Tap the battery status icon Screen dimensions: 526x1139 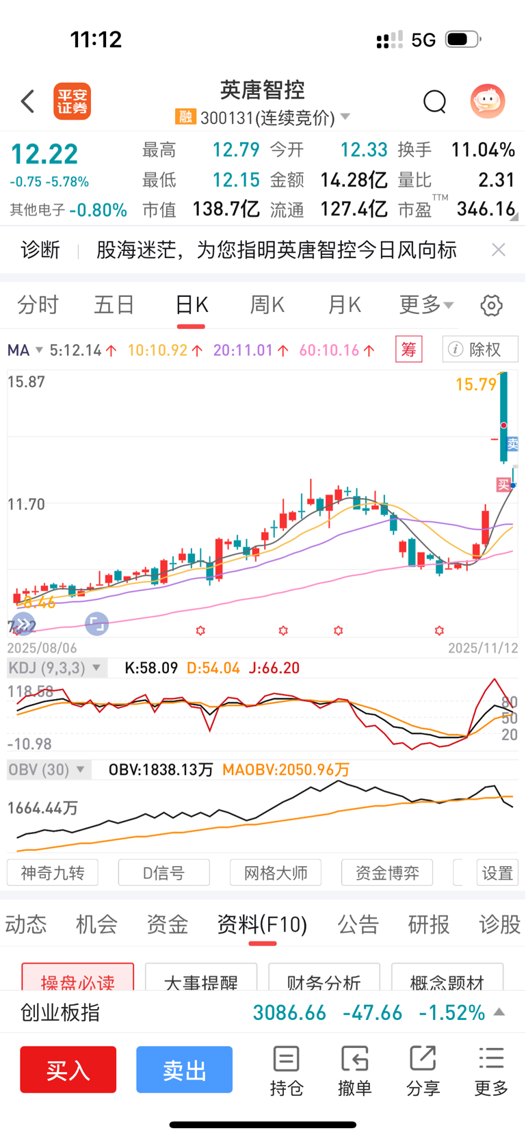463,40
